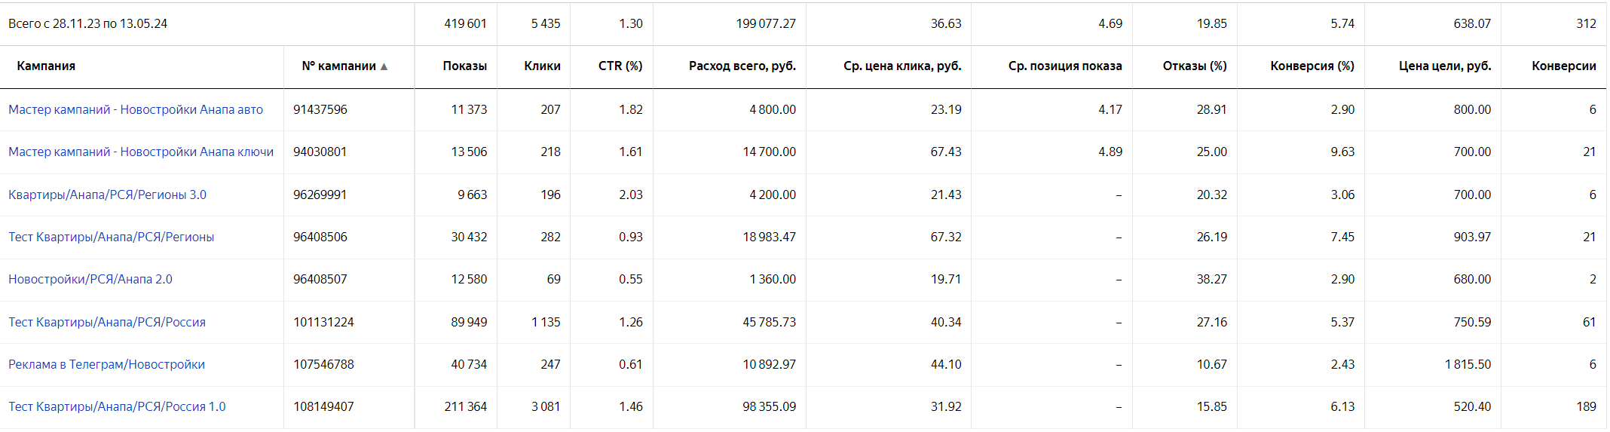Sort by CTR (%) column header
Viewport: 1610px width, 432px height.
620,66
